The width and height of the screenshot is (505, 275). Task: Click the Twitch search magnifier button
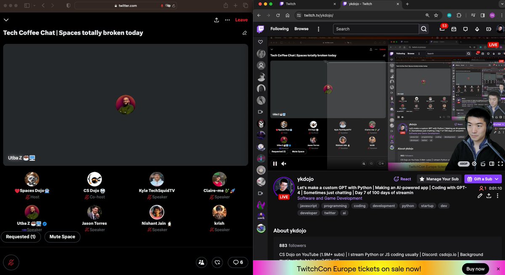[x=424, y=29]
